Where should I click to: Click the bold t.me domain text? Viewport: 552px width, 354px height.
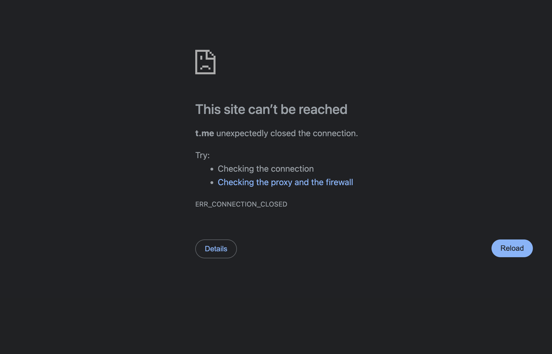tap(205, 133)
